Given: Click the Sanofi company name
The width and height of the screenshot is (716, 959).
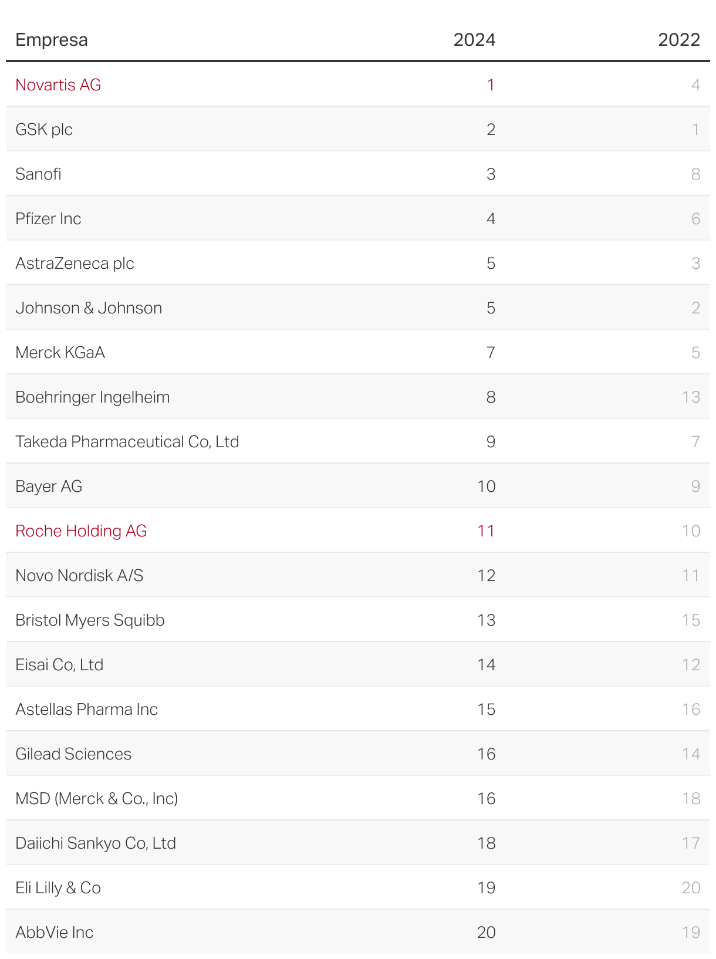Looking at the screenshot, I should pos(39,174).
